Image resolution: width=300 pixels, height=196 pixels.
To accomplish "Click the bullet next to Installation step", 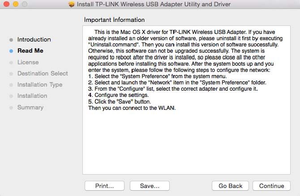I will (x=11, y=96).
